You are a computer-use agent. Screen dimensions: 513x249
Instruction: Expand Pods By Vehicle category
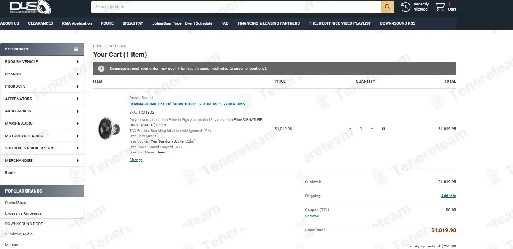[78, 62]
